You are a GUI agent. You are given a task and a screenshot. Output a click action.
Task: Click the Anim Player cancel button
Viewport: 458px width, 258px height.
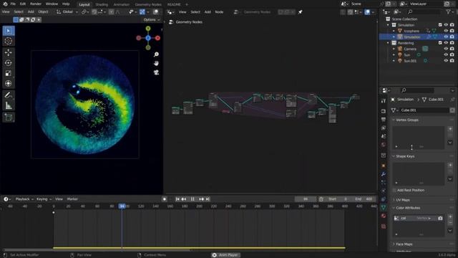[x=214, y=255]
